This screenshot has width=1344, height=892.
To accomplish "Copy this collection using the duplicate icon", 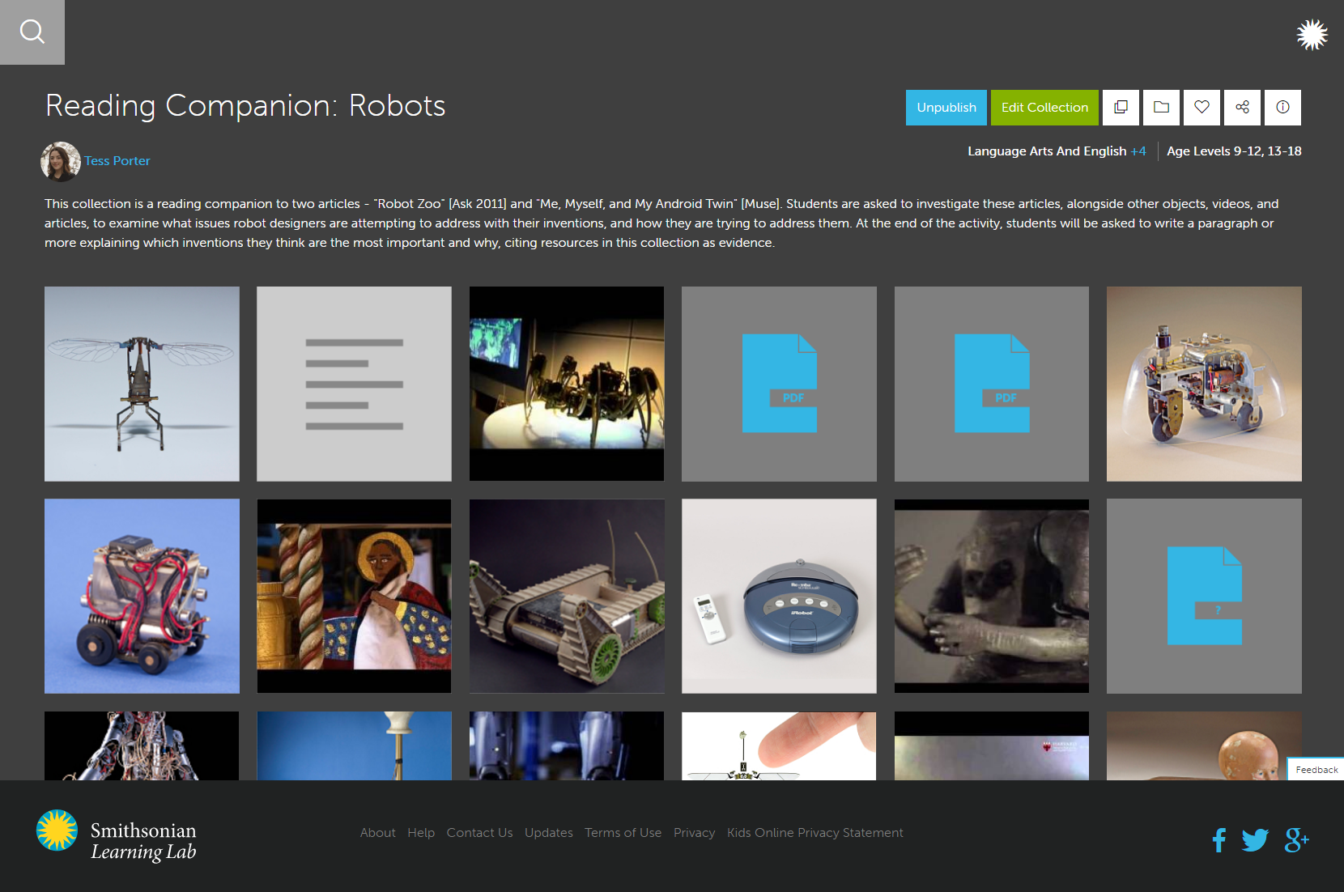I will pos(1121,108).
